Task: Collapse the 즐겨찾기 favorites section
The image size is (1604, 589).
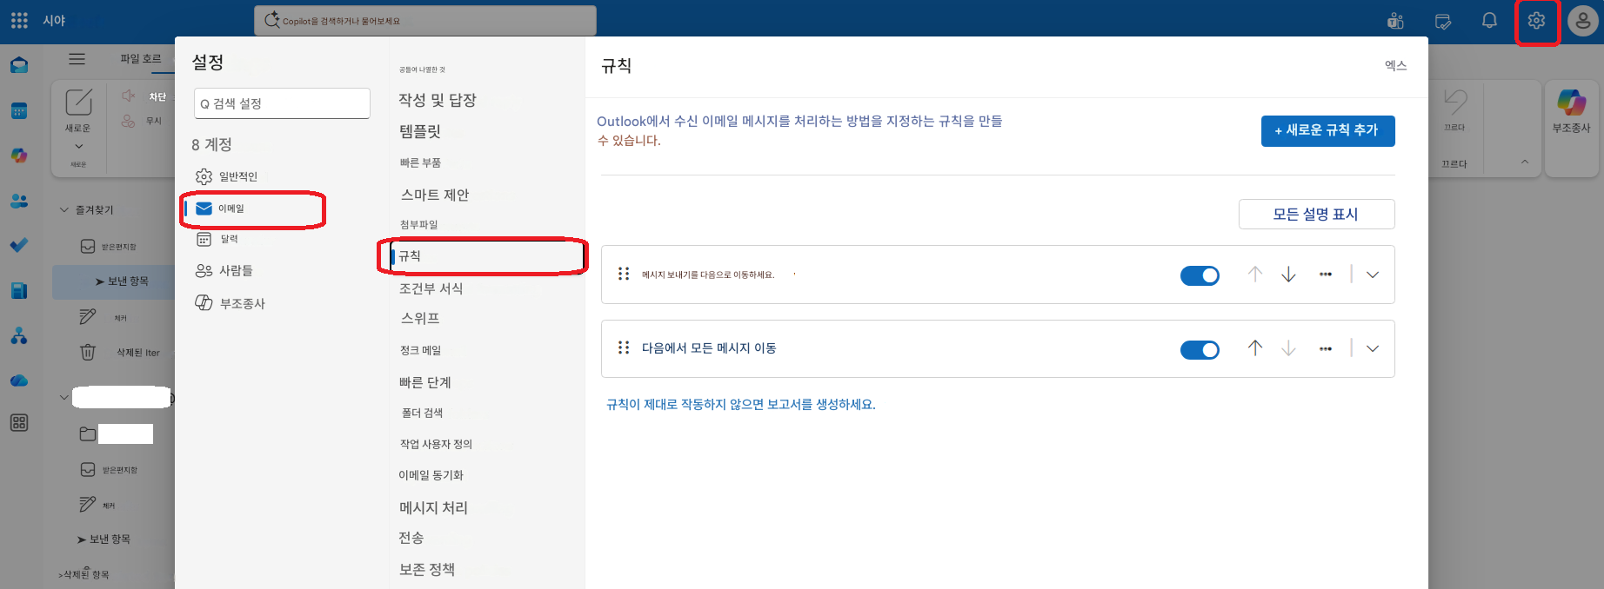Action: point(63,209)
